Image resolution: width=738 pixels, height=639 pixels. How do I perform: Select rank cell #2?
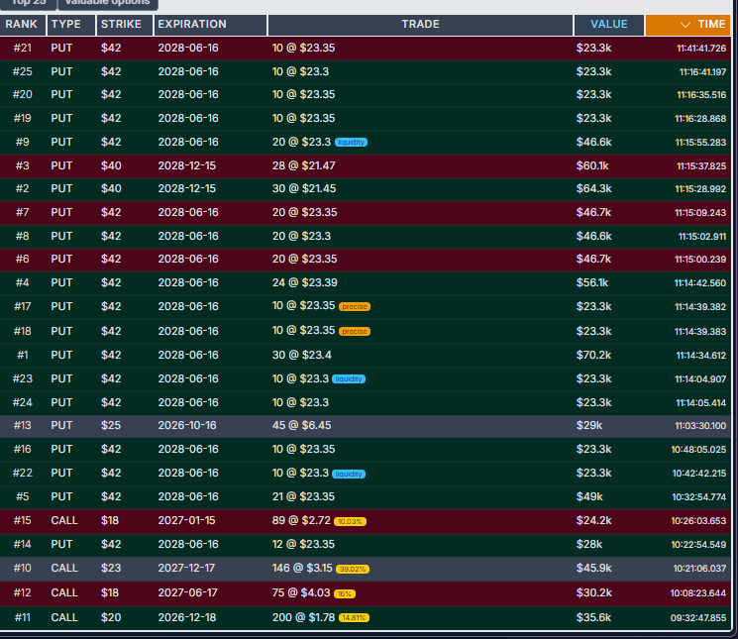pos(23,188)
